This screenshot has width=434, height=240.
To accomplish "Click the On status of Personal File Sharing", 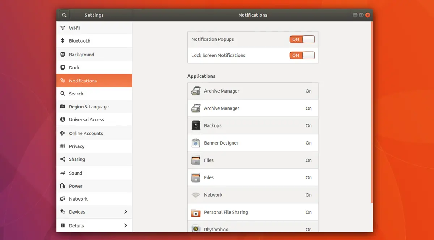I will [309, 213].
